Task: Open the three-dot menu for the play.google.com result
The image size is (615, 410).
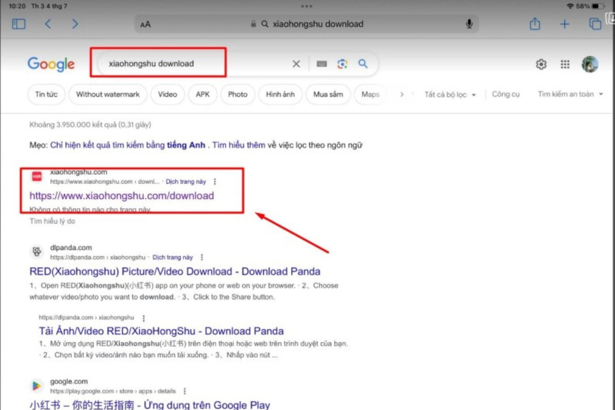Action: tap(185, 391)
